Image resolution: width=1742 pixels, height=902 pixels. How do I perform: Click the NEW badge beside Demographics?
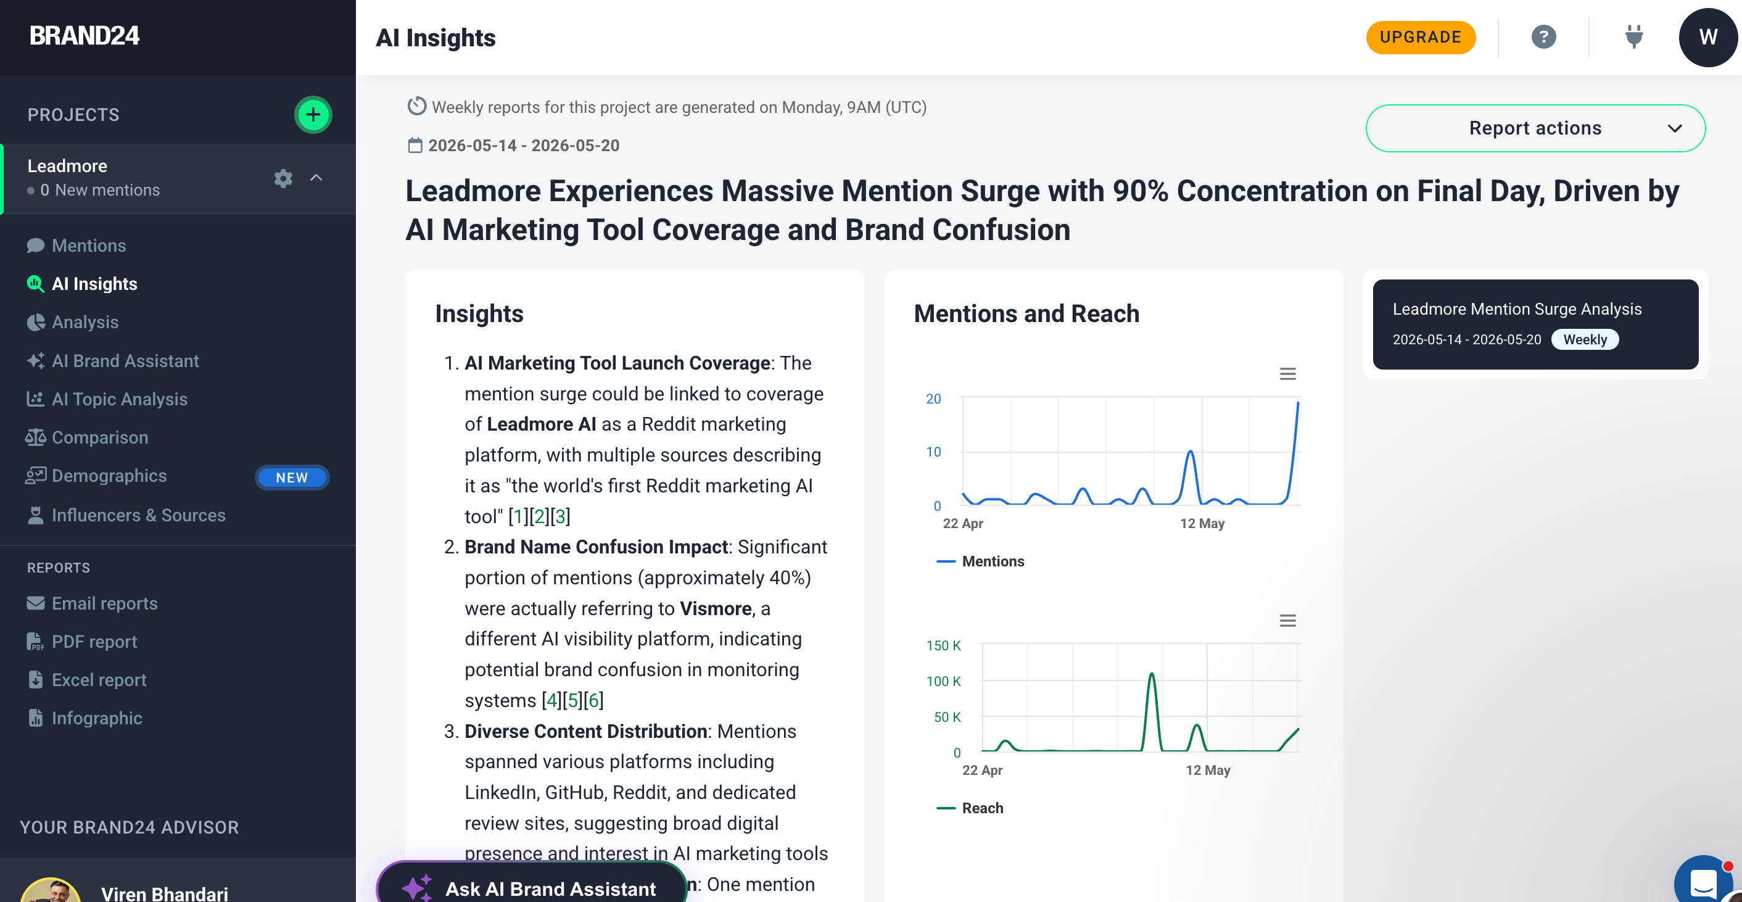292,478
